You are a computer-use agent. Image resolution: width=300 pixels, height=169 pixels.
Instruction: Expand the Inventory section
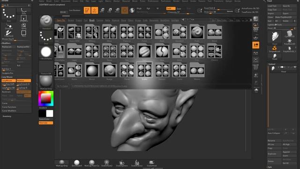coord(7,116)
